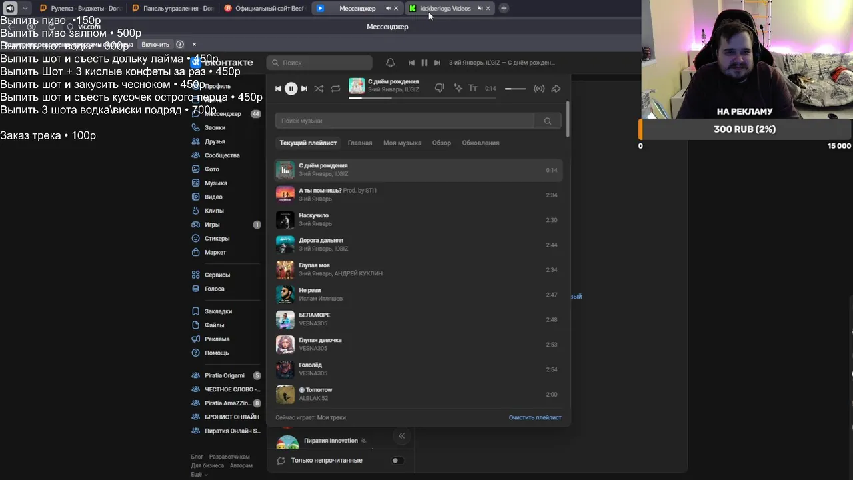This screenshot has height=480, width=853.
Task: Toggle the Только непрочитанные switch
Action: 397,461
